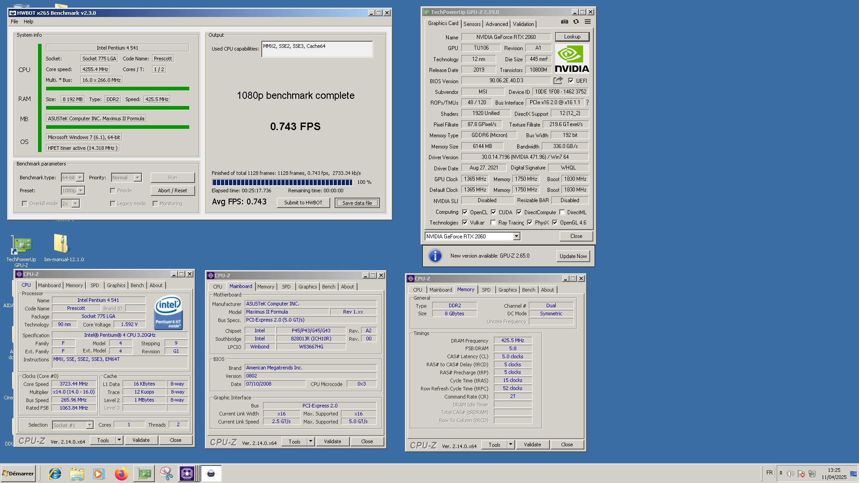Click the GPU-Z refresh icon
The image size is (859, 483).
point(576,21)
